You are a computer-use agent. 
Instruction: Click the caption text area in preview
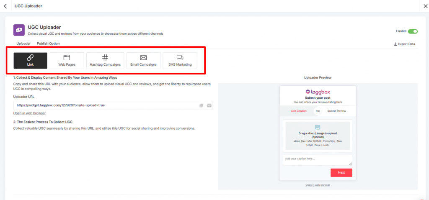317,160
